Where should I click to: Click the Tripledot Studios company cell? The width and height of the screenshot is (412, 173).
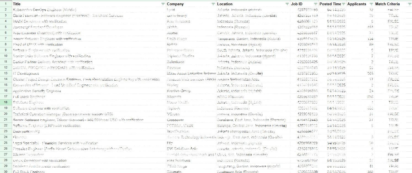click(191, 56)
